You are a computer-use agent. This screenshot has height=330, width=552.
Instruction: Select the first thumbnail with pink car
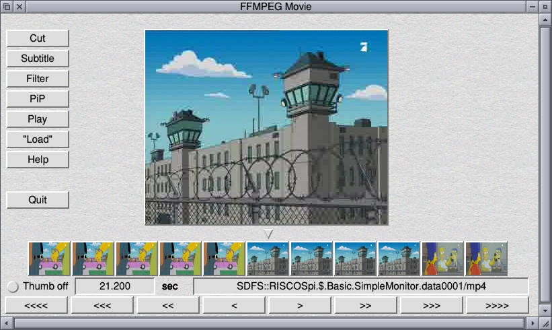click(49, 259)
